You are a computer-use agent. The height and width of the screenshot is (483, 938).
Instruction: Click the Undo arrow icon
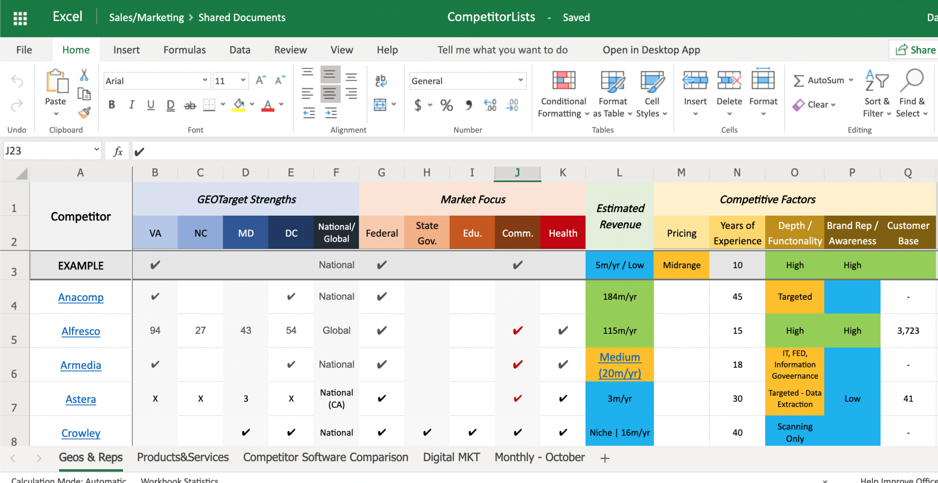[17, 81]
